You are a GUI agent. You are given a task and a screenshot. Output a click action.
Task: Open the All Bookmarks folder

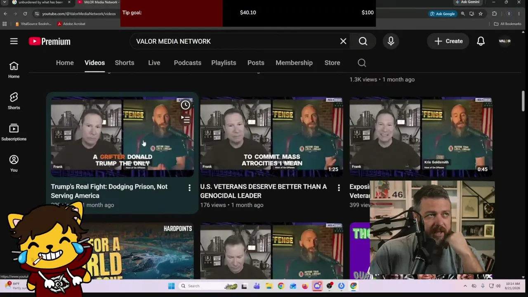(x=508, y=24)
